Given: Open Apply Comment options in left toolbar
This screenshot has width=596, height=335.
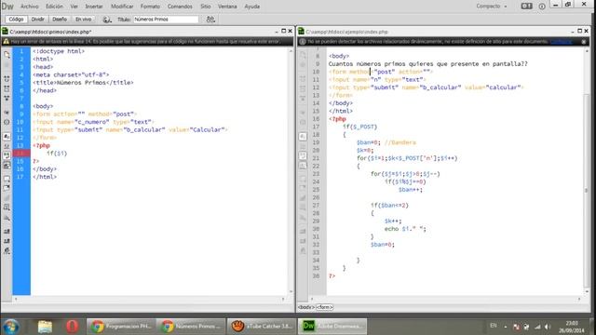Looking at the screenshot, I should (x=7, y=179).
